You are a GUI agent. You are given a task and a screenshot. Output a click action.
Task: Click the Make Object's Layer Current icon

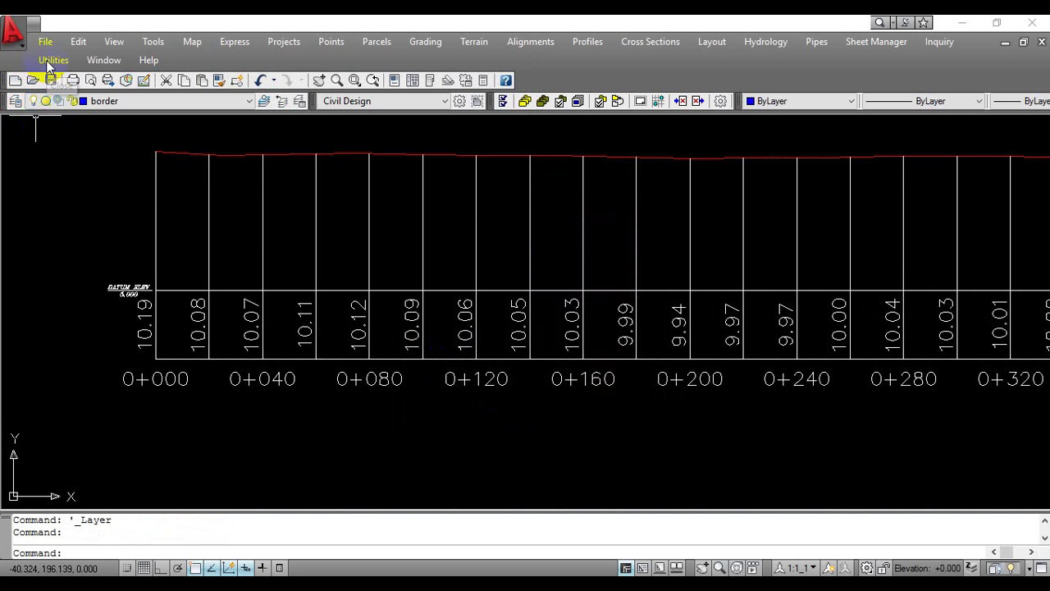click(264, 101)
